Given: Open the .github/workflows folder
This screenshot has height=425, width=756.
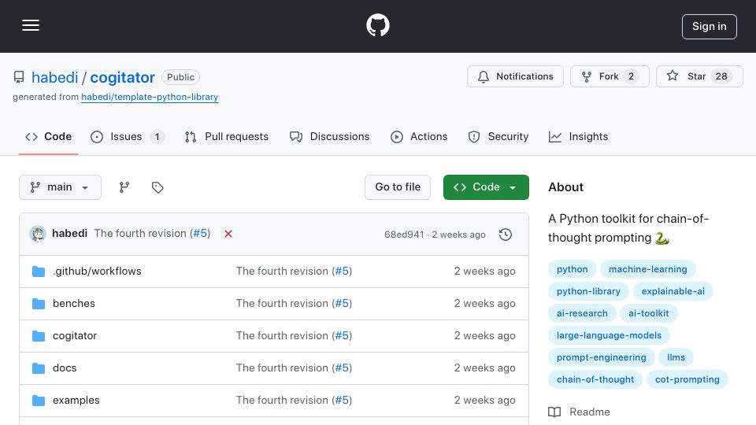Looking at the screenshot, I should pos(97,272).
